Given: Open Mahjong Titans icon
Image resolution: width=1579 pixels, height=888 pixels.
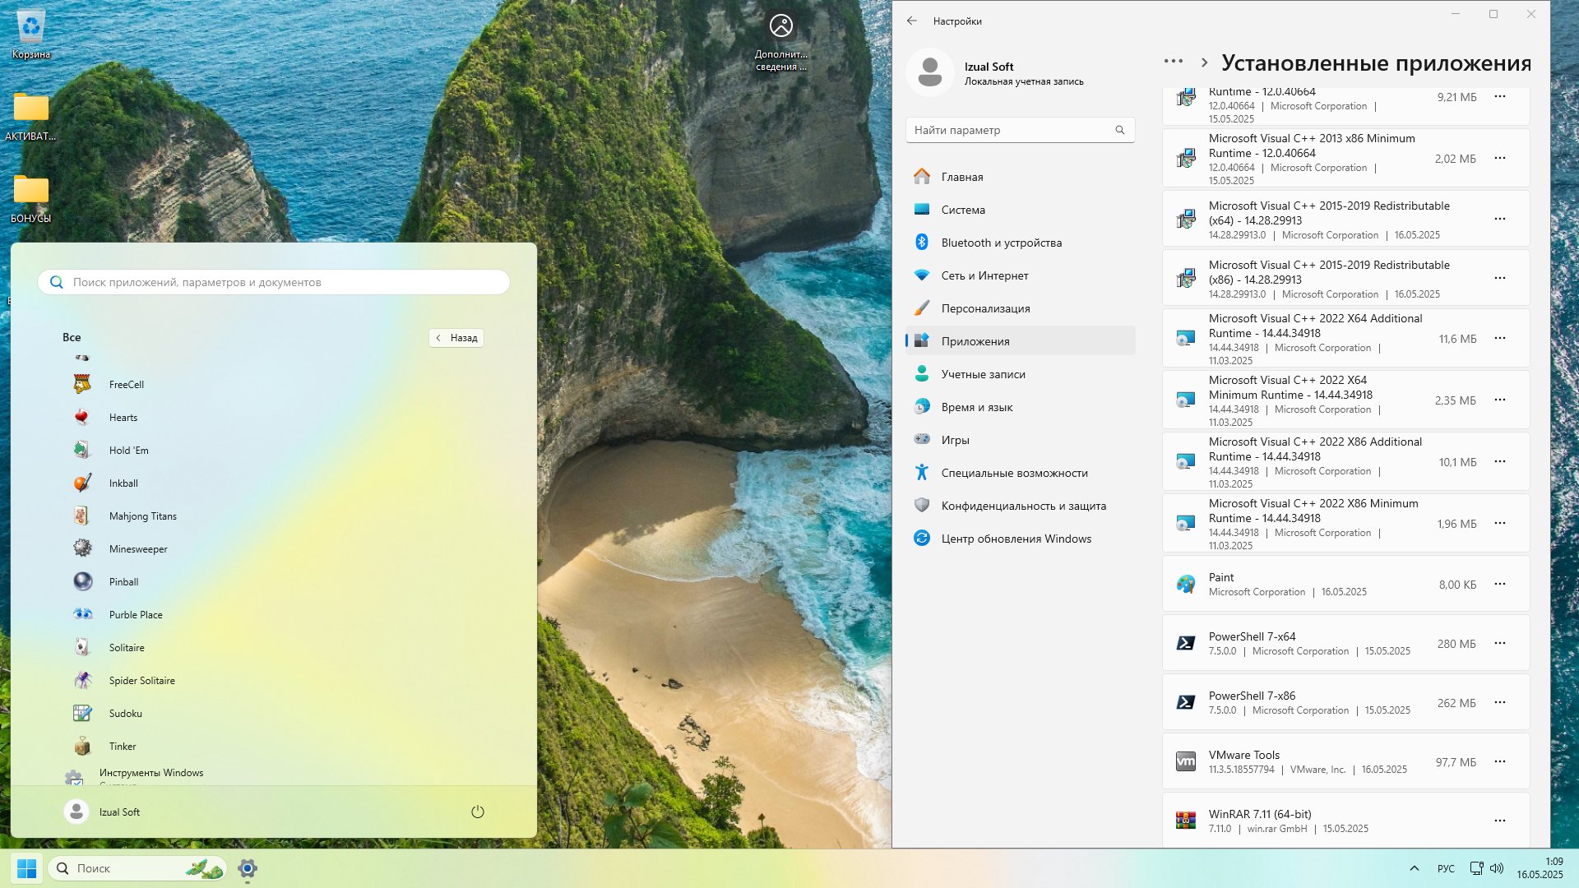Looking at the screenshot, I should (82, 516).
